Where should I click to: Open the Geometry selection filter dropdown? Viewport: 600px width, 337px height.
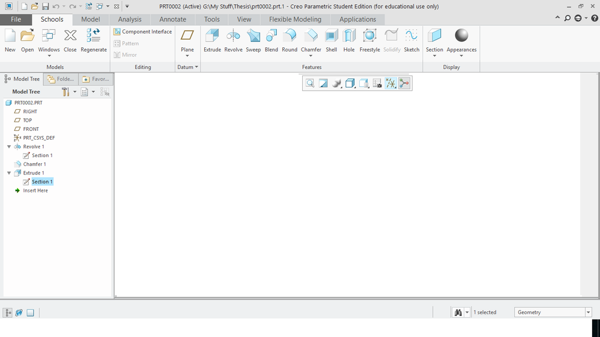(x=588, y=312)
